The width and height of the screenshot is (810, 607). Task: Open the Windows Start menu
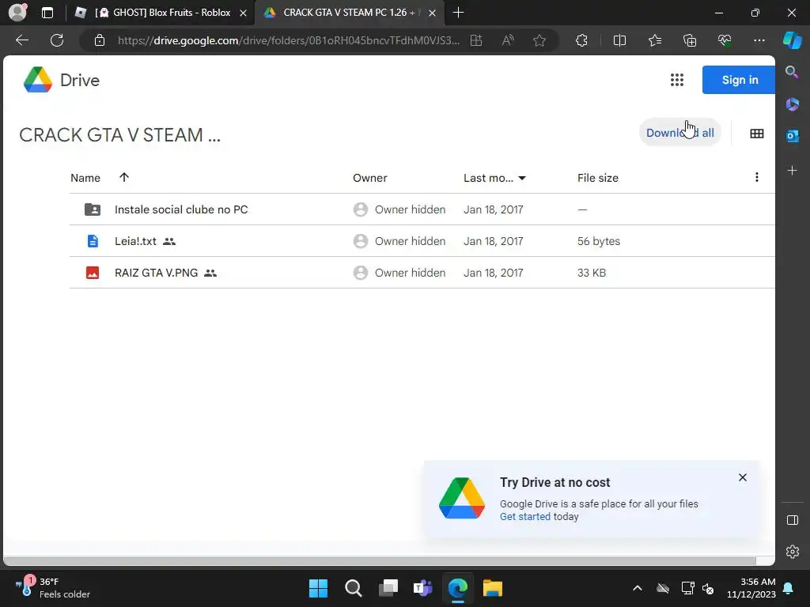pos(318,588)
